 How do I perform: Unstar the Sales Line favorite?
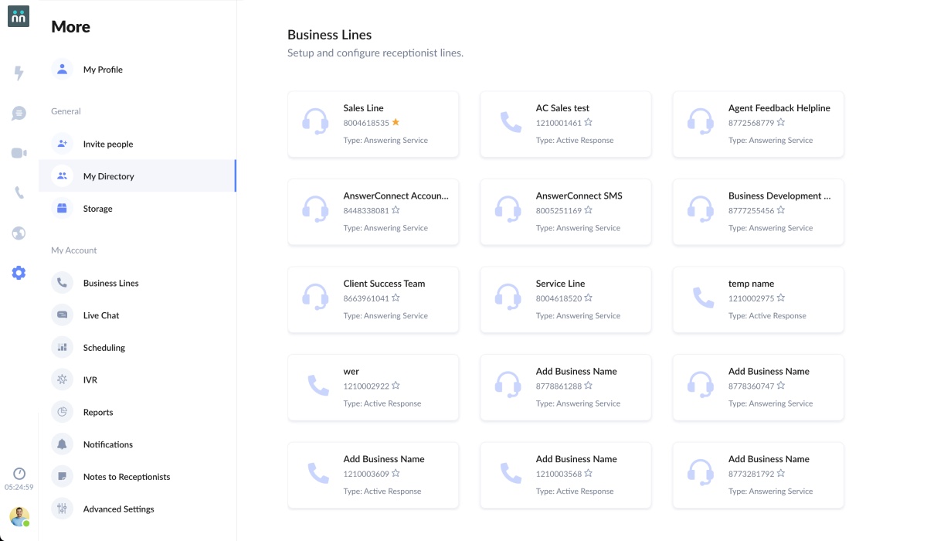click(x=394, y=122)
